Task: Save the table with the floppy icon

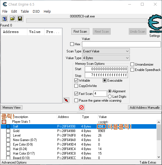Action: coord(20,19)
